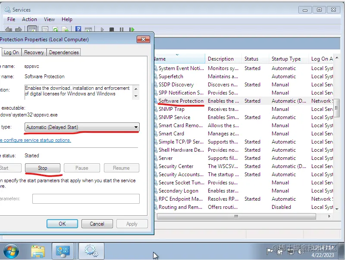Viewport: 345px width, 260px height.
Task: Click the Export List toolbar icon
Action: pos(65,29)
